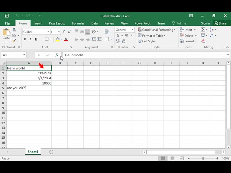Click the AutoSum sigma icon
The image size is (231, 173).
click(x=203, y=30)
